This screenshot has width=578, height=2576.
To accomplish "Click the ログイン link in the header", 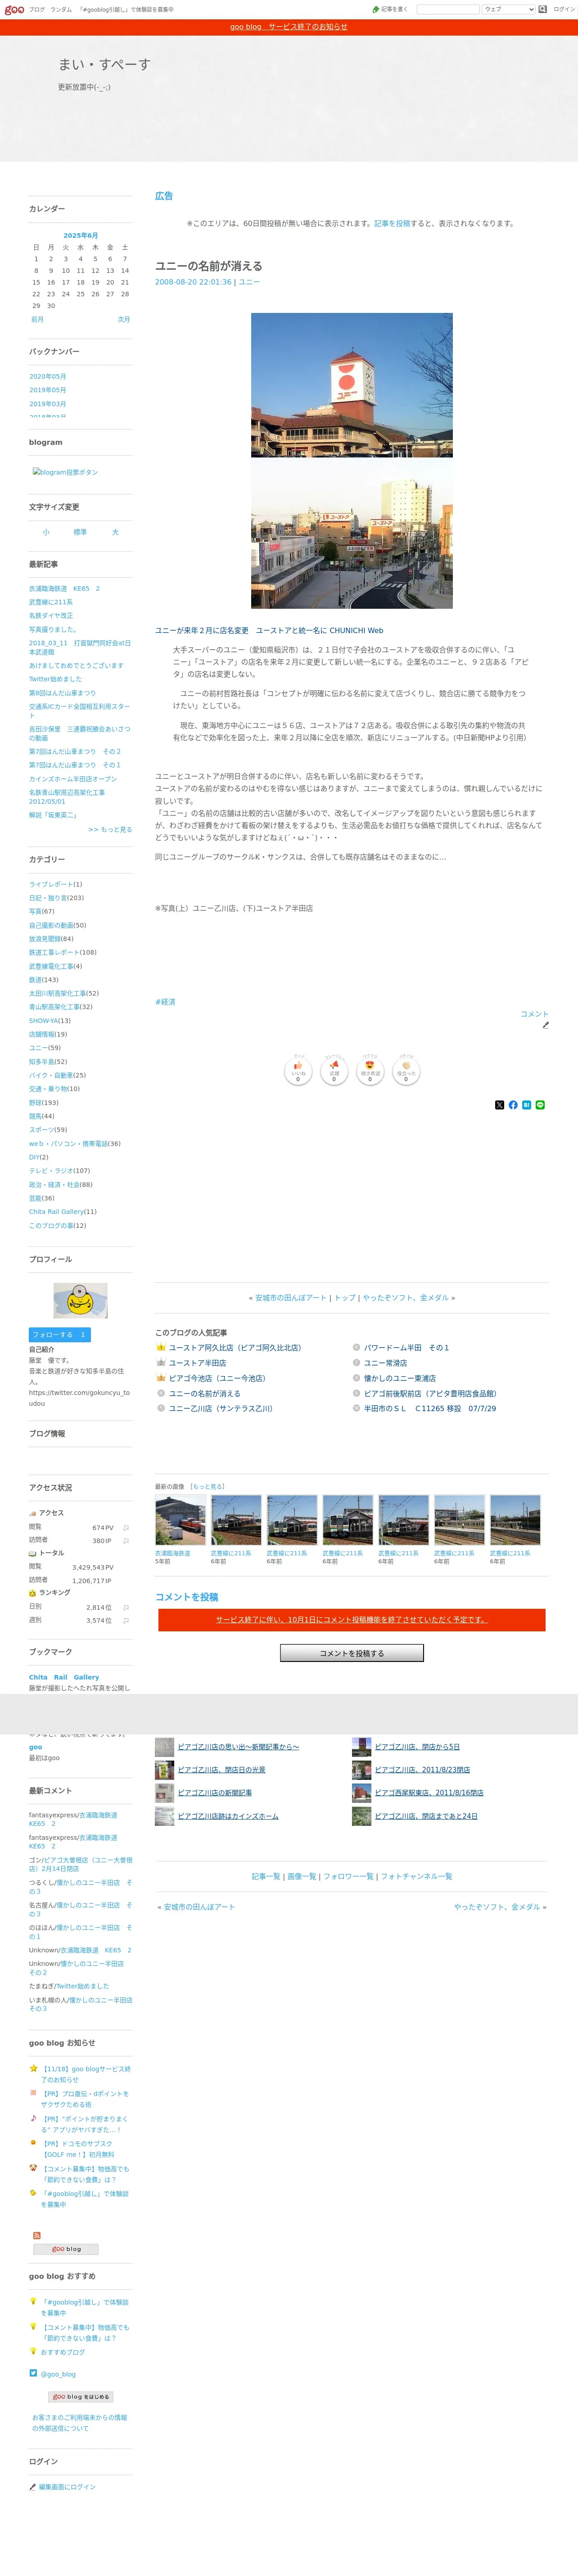I will [563, 9].
